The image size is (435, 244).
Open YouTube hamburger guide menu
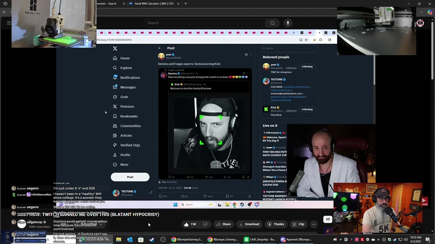9,23
